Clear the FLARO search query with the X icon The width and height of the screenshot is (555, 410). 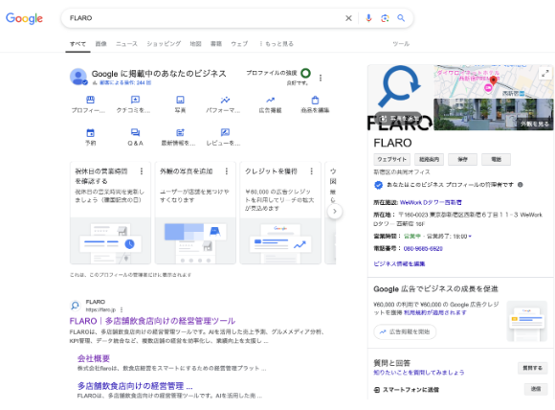coord(348,18)
